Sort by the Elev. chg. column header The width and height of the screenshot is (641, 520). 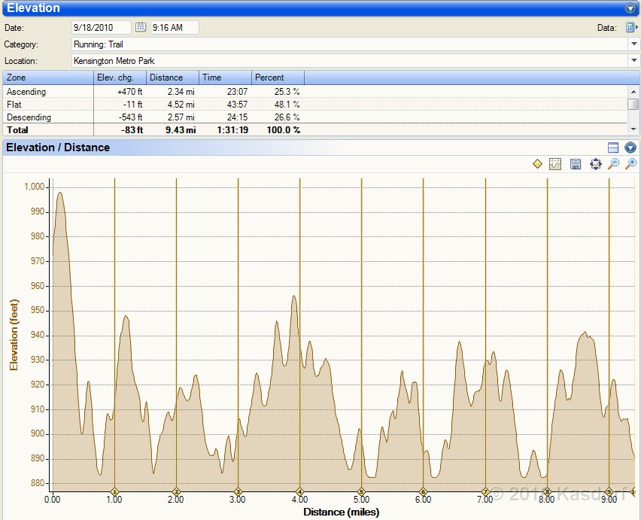tap(120, 78)
